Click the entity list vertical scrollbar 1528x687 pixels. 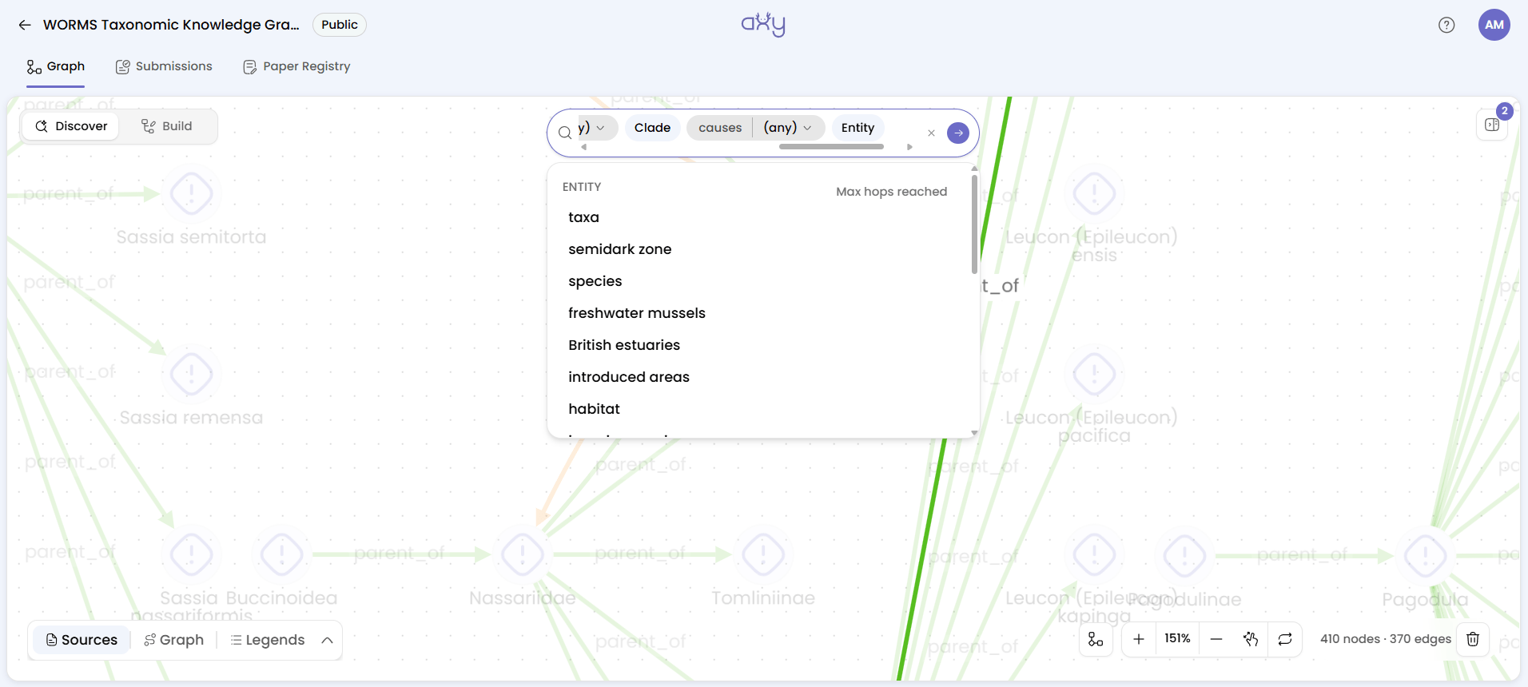(974, 224)
